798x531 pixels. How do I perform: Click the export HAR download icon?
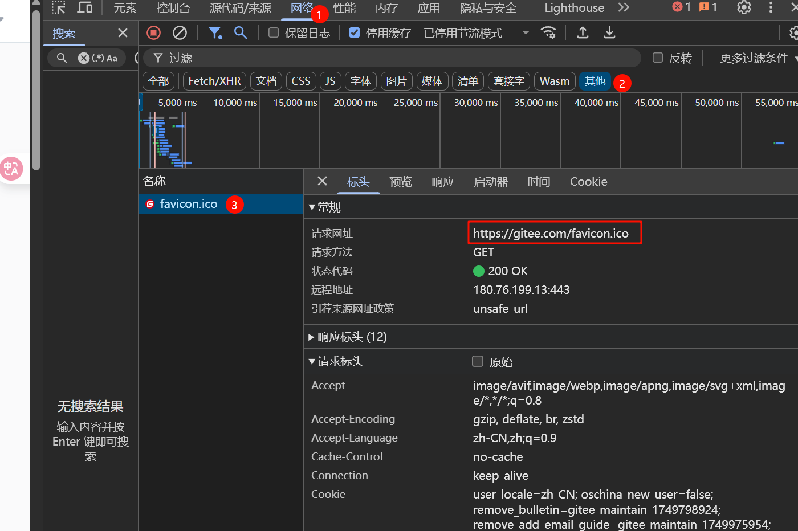609,33
